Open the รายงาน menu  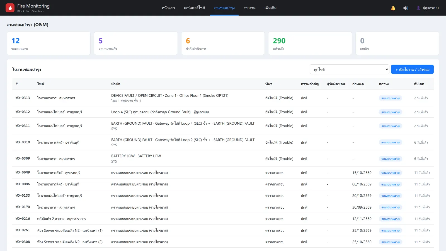point(249,8)
